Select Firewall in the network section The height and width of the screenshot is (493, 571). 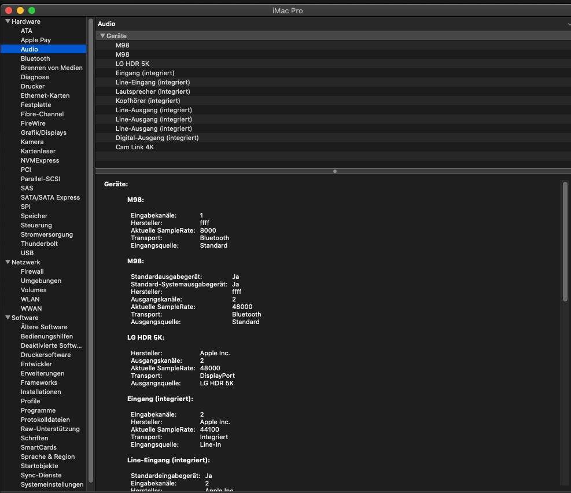coord(32,271)
